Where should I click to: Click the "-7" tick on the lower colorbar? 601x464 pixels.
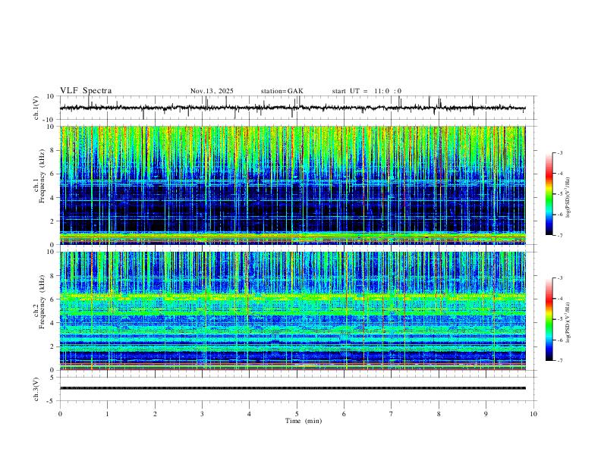(x=559, y=360)
